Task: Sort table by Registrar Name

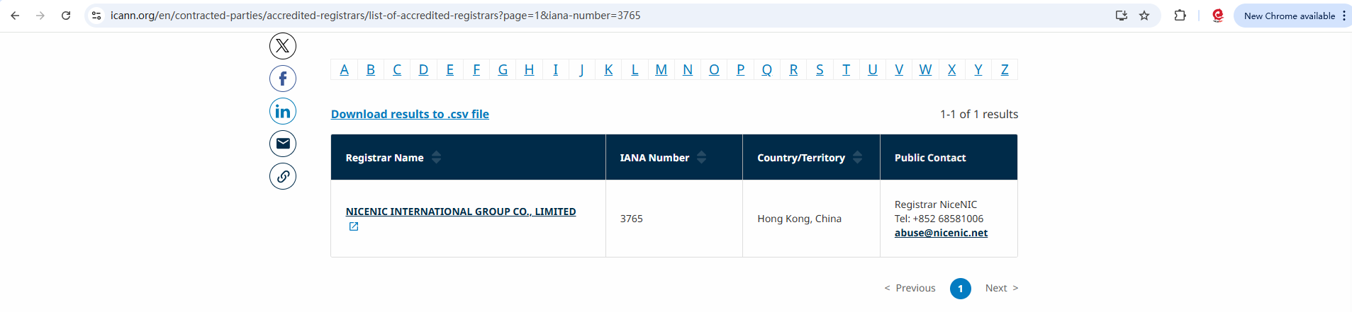Action: pyautogui.click(x=436, y=157)
